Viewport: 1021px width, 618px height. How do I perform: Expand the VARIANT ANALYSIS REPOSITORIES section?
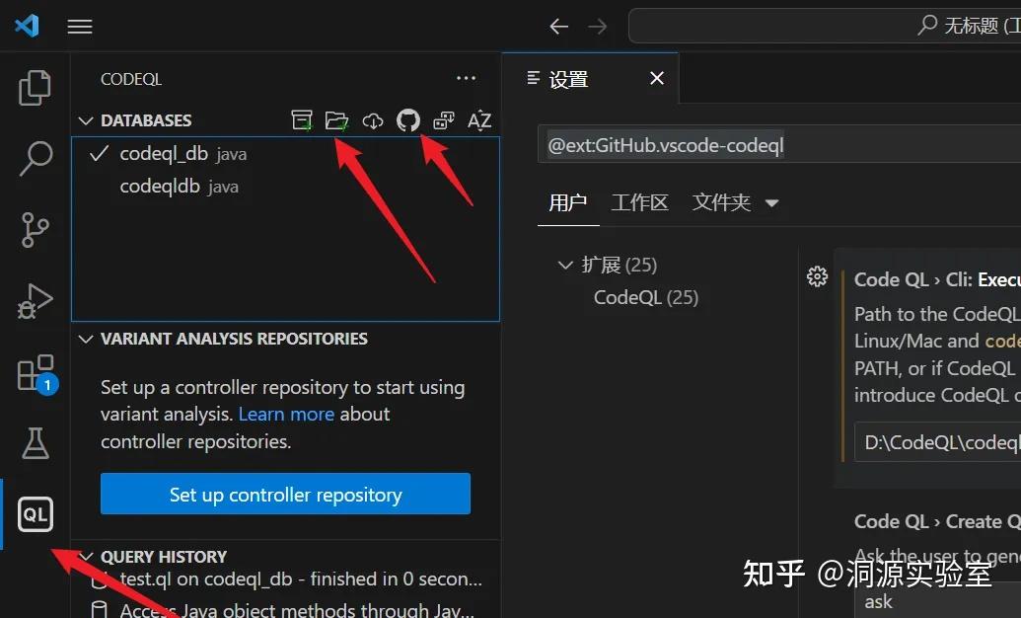tap(85, 338)
